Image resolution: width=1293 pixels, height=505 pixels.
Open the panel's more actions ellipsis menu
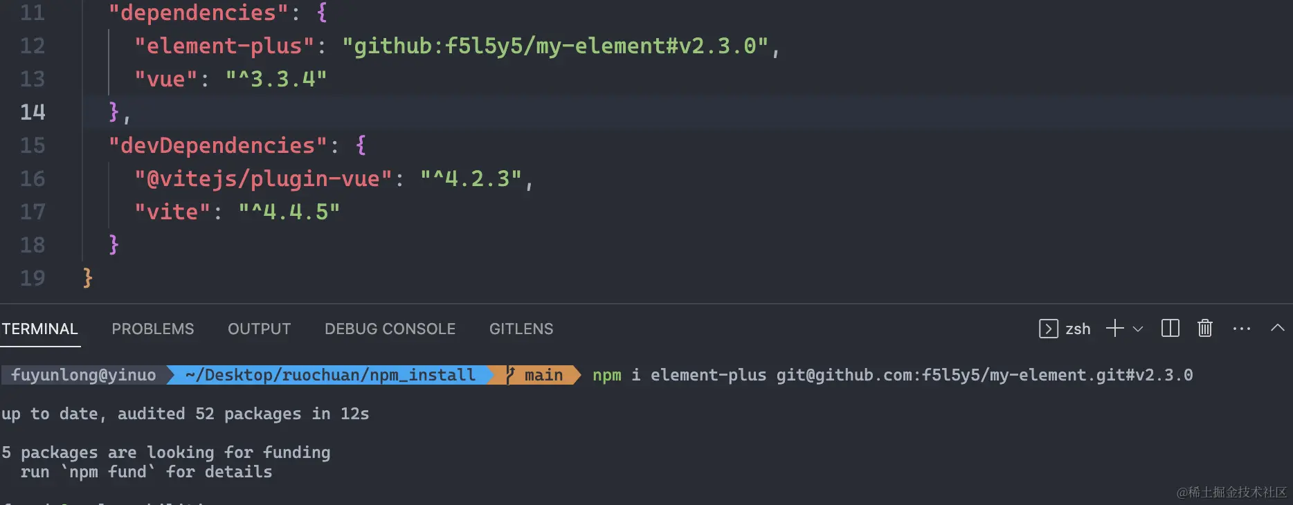(1242, 329)
